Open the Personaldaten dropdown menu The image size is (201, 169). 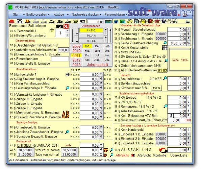(x=116, y=15)
